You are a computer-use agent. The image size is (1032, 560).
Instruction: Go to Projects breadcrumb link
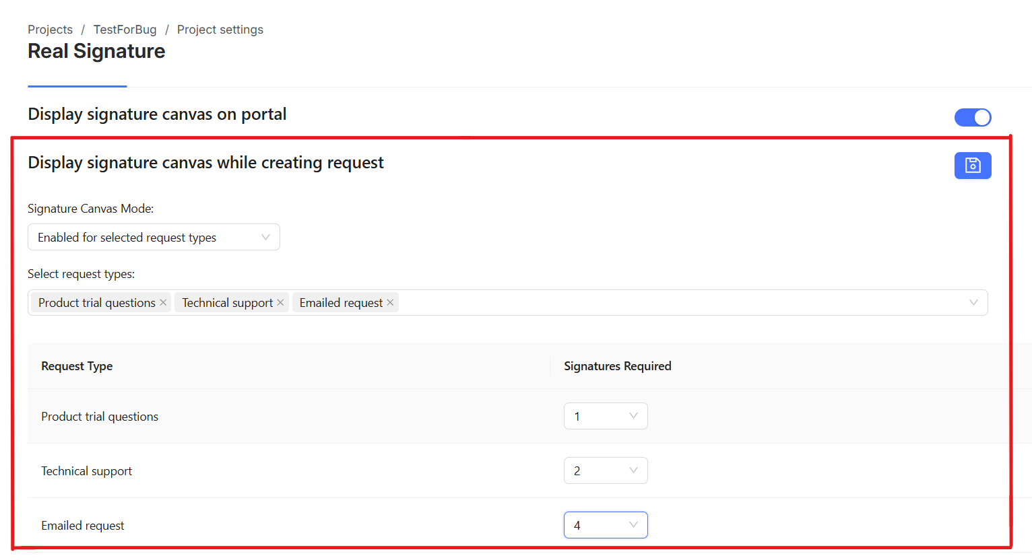point(50,30)
